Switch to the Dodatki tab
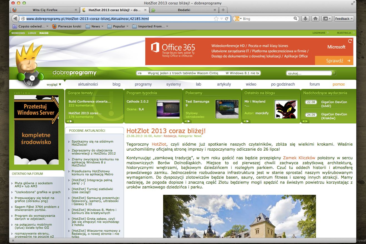 [184, 10]
